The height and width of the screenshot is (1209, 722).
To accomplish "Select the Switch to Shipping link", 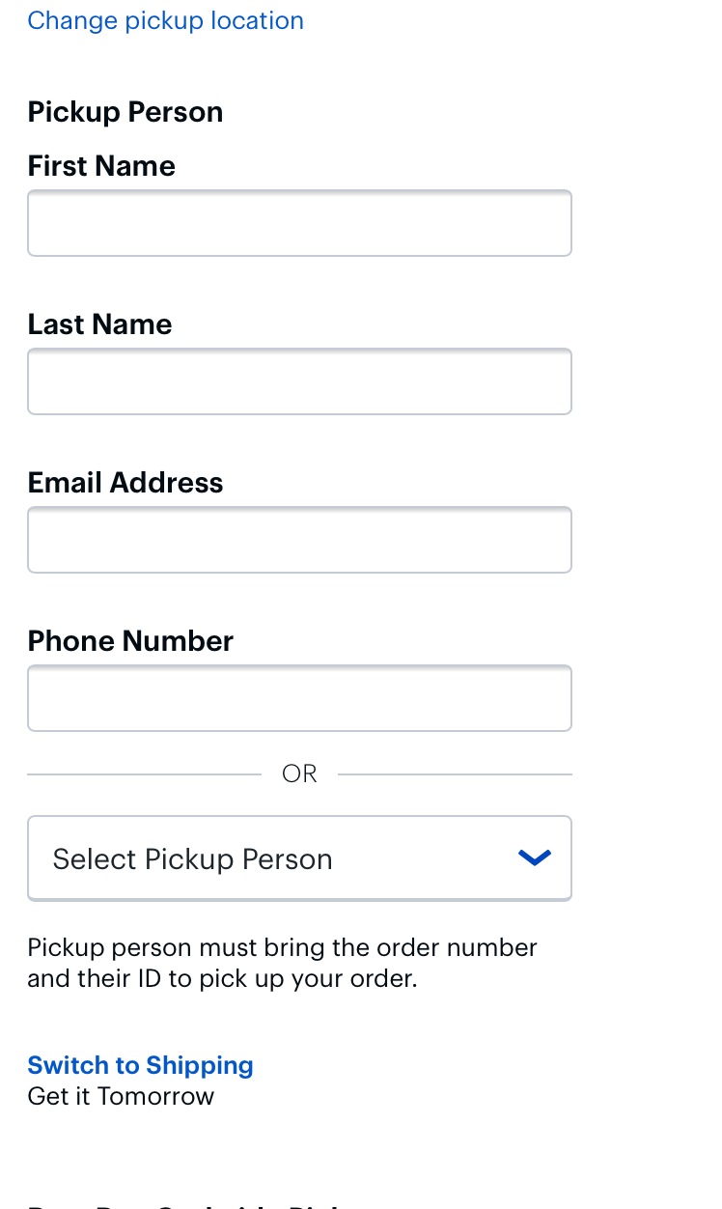I will 140,1065.
